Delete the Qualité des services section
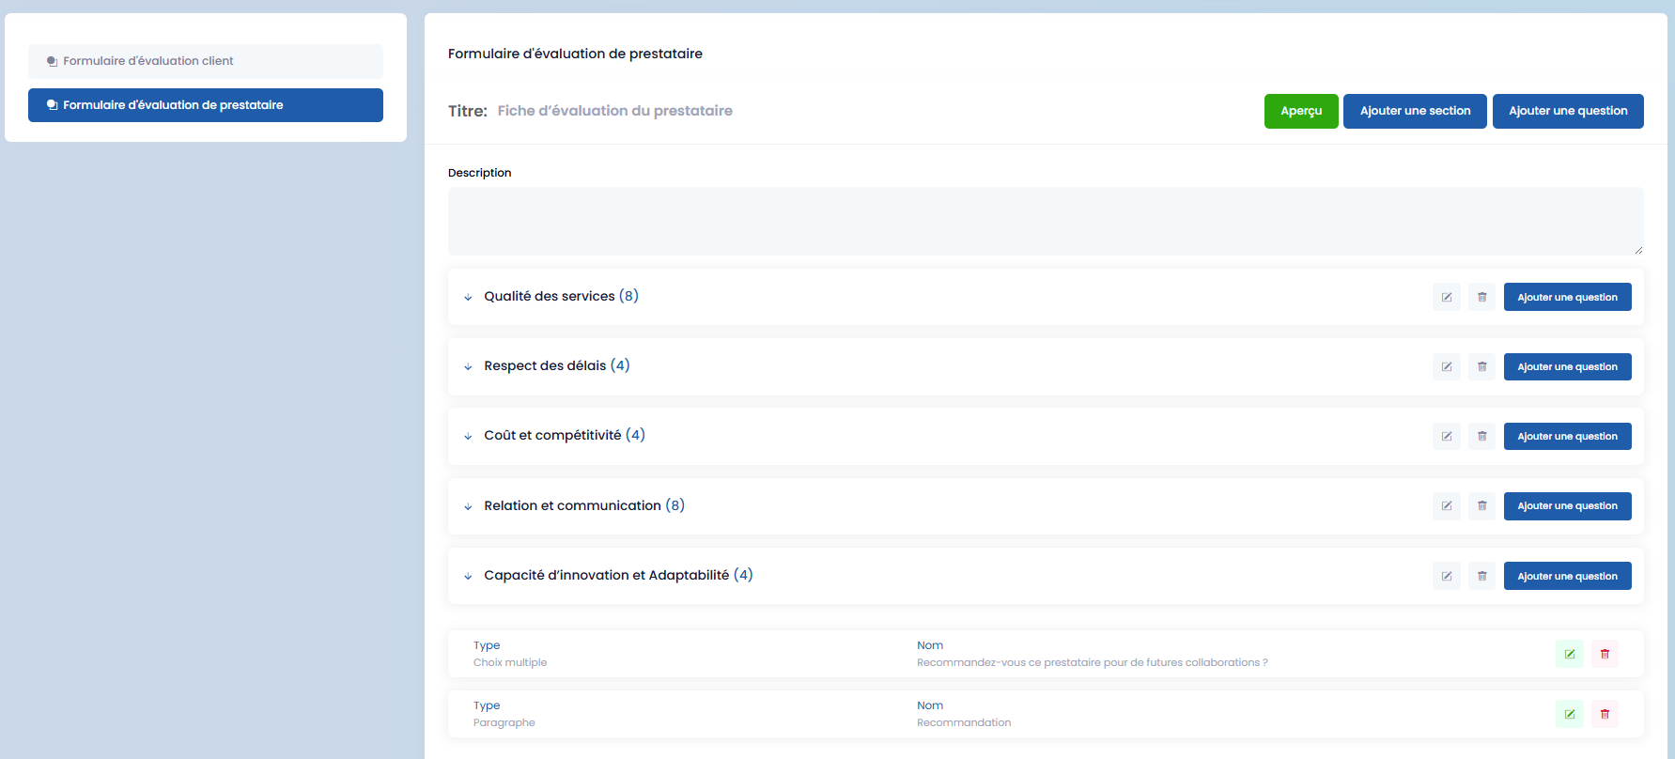The height and width of the screenshot is (759, 1675). pyautogui.click(x=1481, y=297)
